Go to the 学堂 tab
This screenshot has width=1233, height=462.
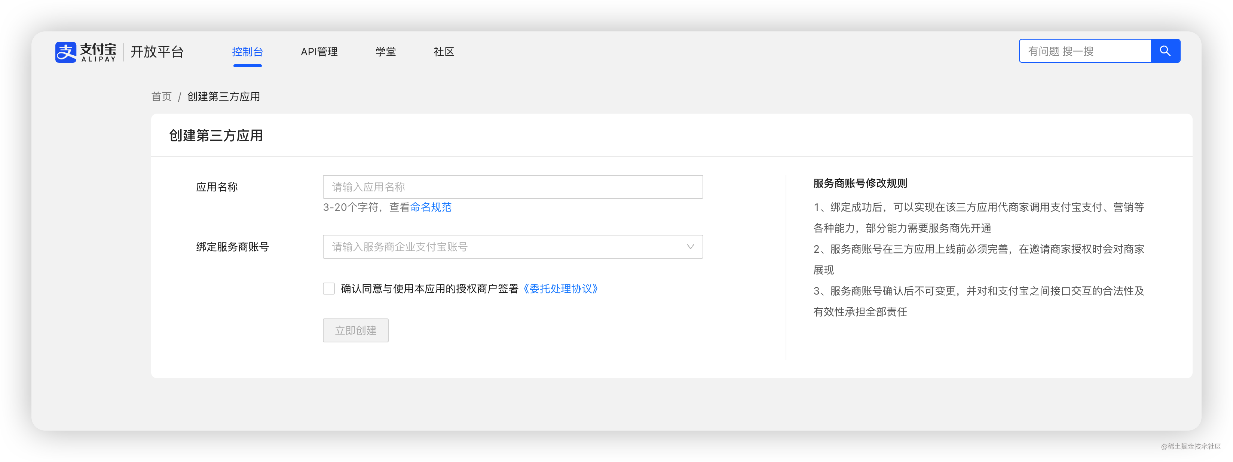pos(386,52)
